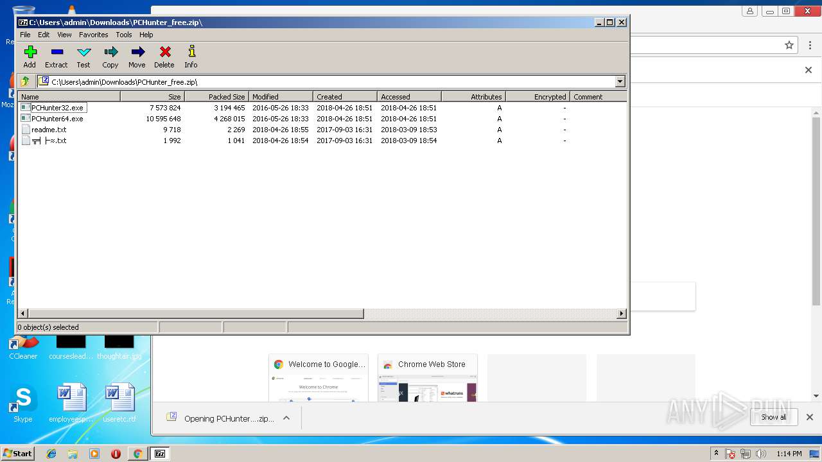Open the Windows Start menu
Image resolution: width=822 pixels, height=462 pixels.
tap(17, 453)
